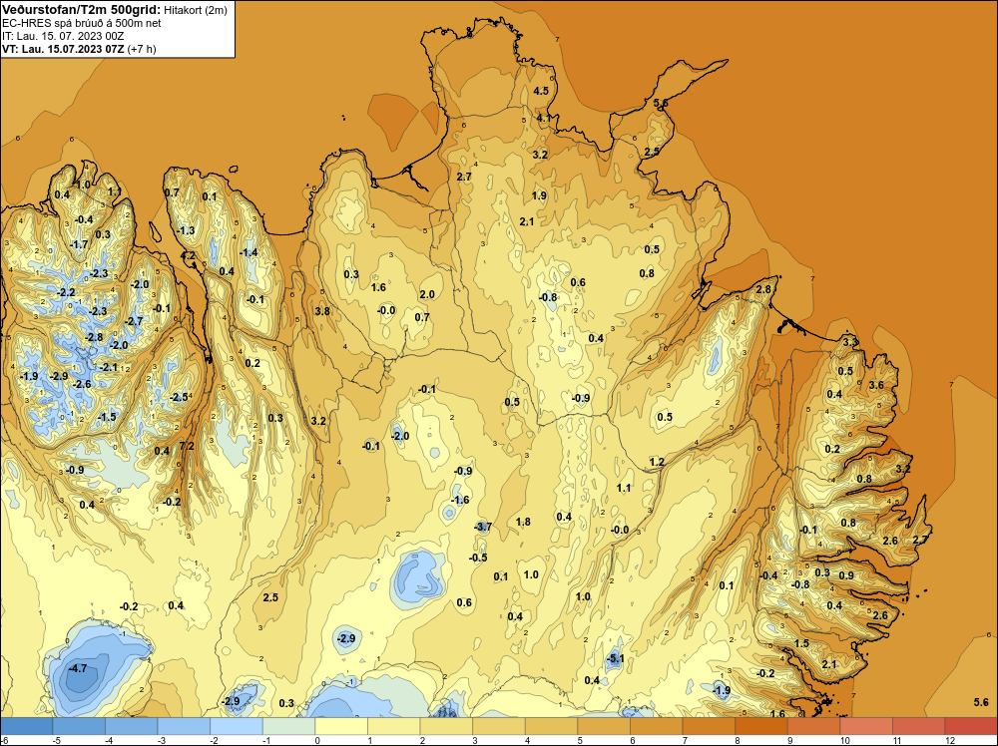Select the 4.2 temperature reading
Screen dimensions: 998x746
point(189,255)
